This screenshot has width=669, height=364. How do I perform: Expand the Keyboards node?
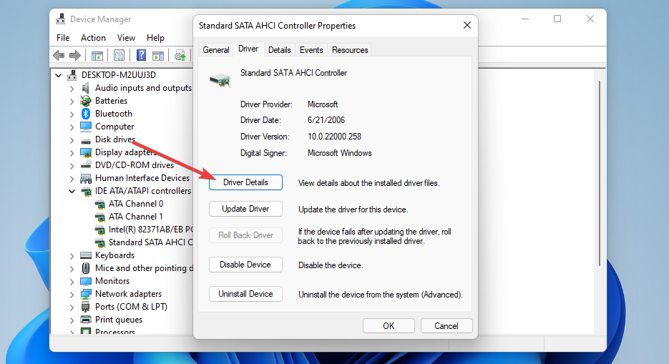pyautogui.click(x=72, y=256)
